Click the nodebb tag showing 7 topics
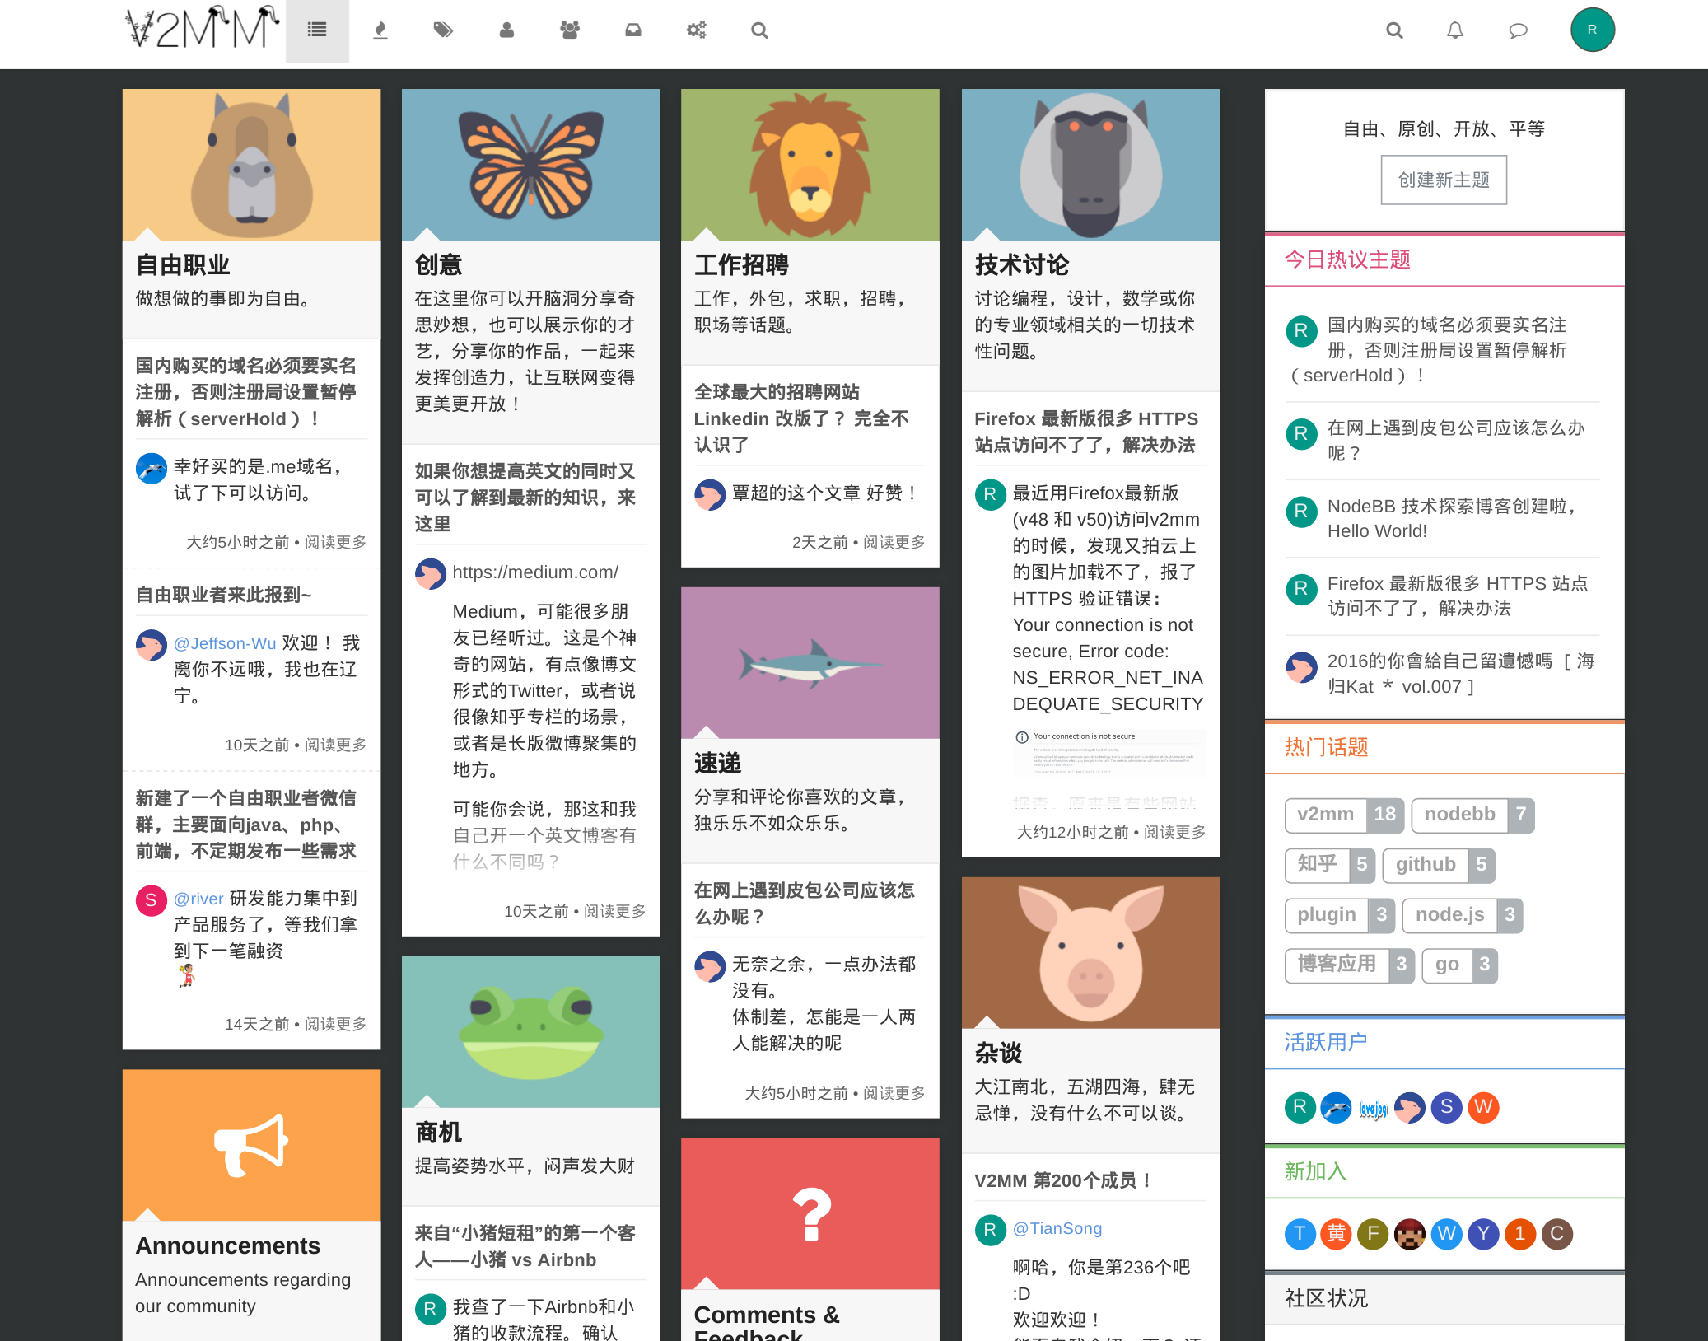Screen dimensions: 1708x1341 (1472, 815)
